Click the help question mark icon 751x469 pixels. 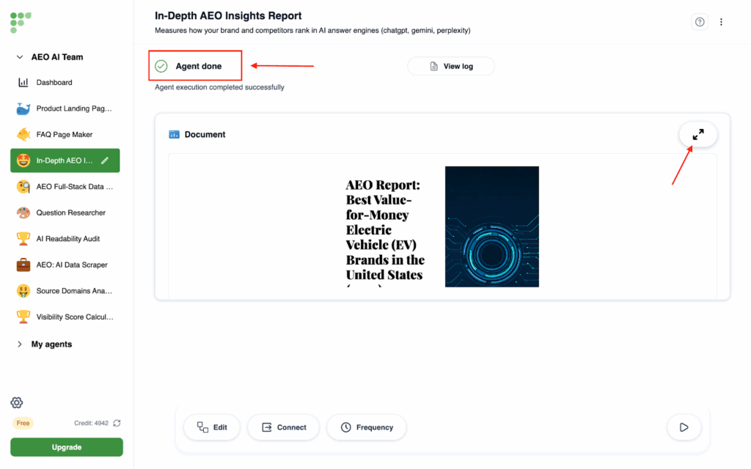700,22
